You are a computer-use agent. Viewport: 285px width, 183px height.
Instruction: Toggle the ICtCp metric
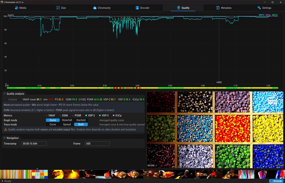[x=117, y=115]
